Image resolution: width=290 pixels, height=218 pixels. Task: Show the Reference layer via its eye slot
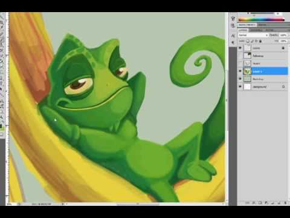pos(240,56)
